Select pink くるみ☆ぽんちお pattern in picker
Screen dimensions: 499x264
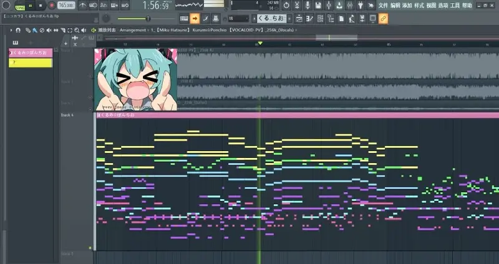pyautogui.click(x=31, y=53)
